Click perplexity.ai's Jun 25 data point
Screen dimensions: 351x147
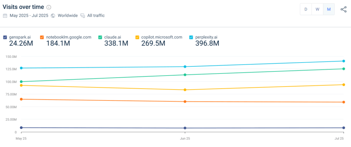[185, 67]
